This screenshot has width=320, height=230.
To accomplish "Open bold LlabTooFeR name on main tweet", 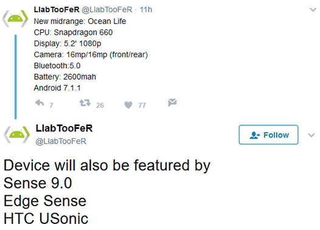I will click(x=64, y=128).
